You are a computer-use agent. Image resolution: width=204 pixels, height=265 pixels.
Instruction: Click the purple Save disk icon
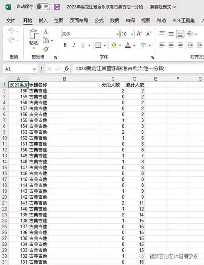coord(57,7)
